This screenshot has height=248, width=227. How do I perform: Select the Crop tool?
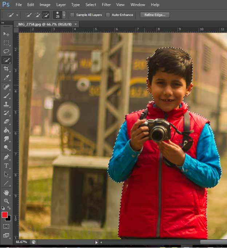click(6, 69)
